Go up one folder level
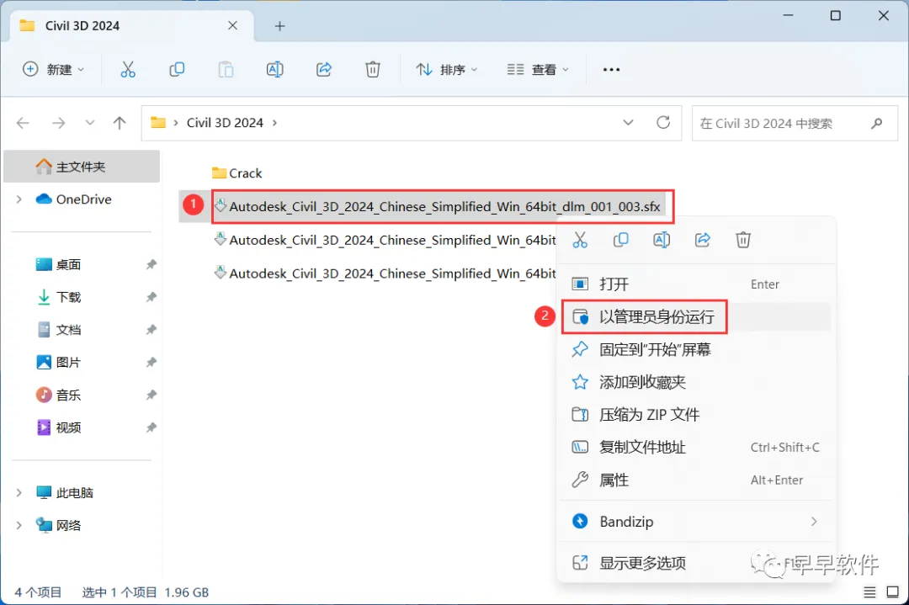 pos(120,123)
